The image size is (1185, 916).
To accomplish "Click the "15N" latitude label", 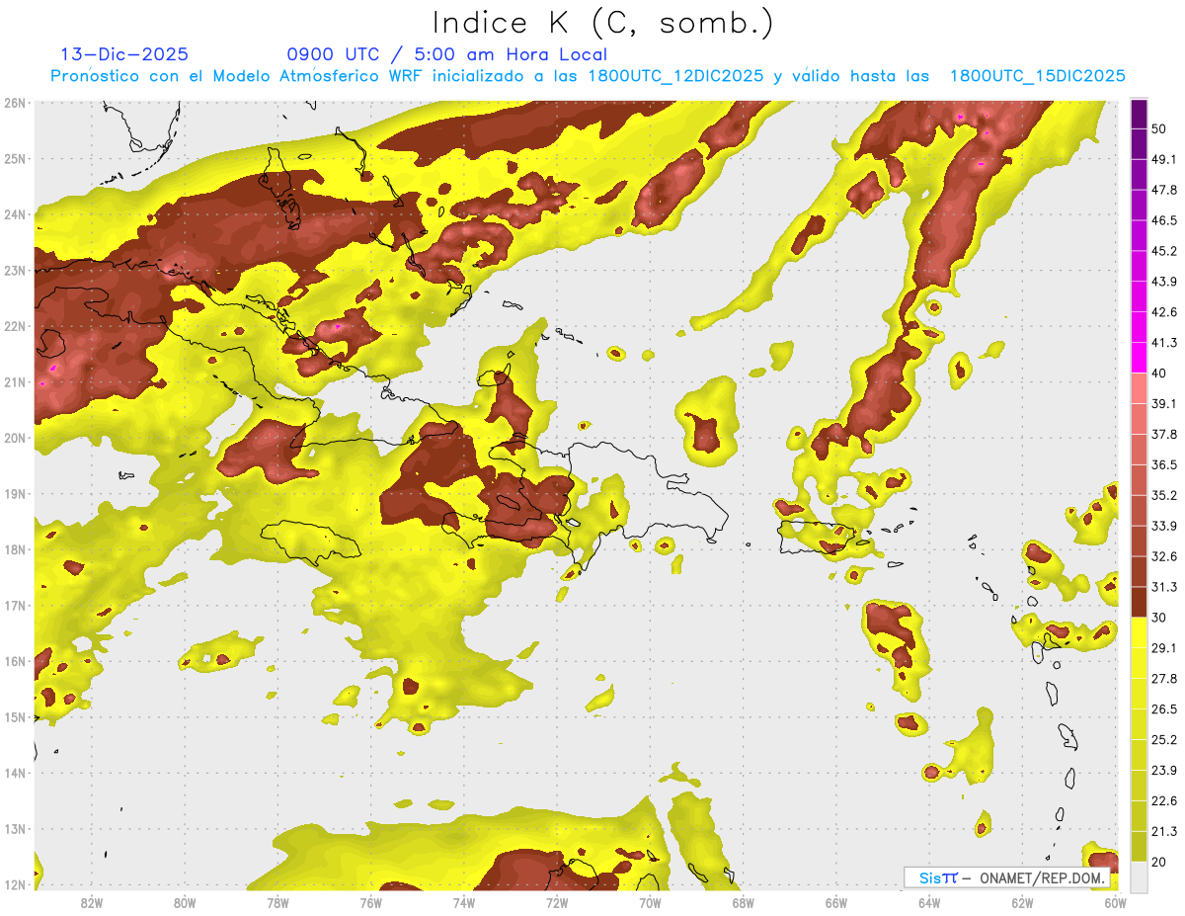I will tap(14, 716).
